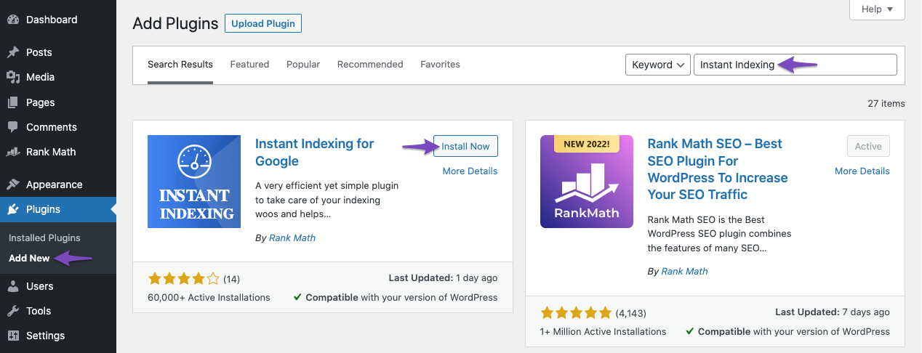
Task: Install the Instant Indexing for Google plugin
Action: [x=465, y=146]
